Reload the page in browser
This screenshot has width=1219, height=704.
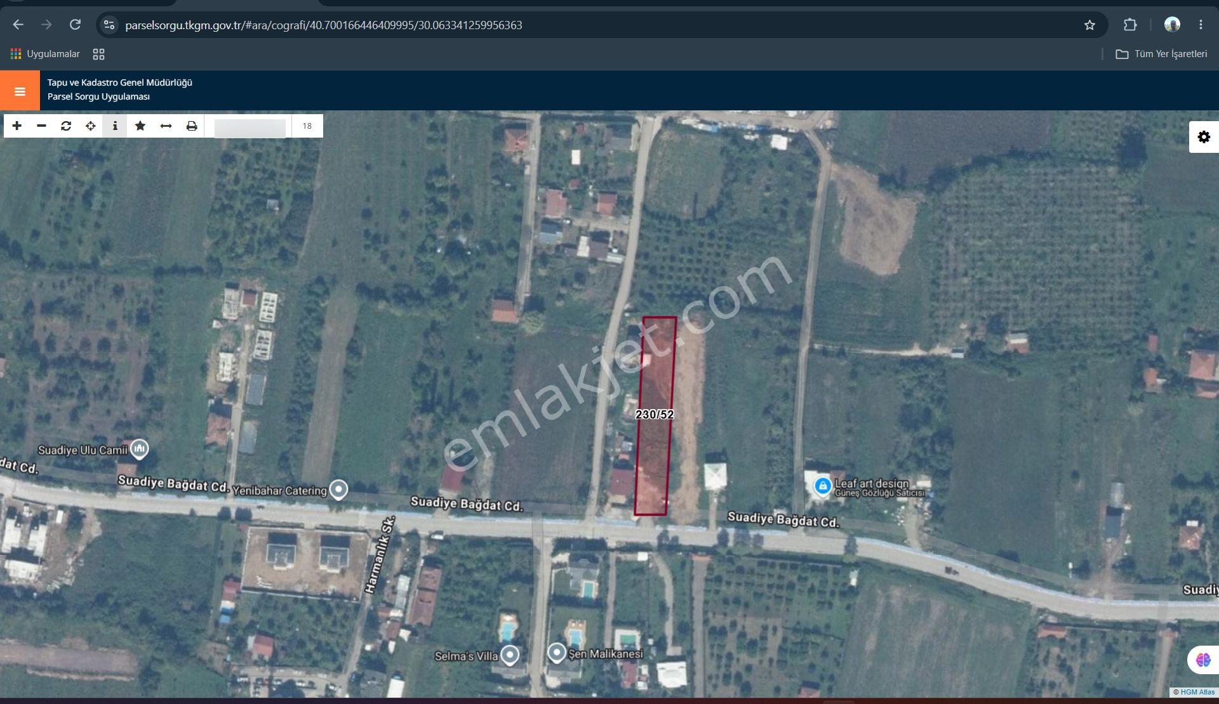[75, 25]
